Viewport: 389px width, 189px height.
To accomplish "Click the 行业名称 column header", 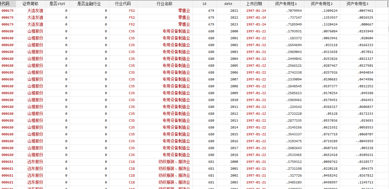I will pyautogui.click(x=165, y=4).
